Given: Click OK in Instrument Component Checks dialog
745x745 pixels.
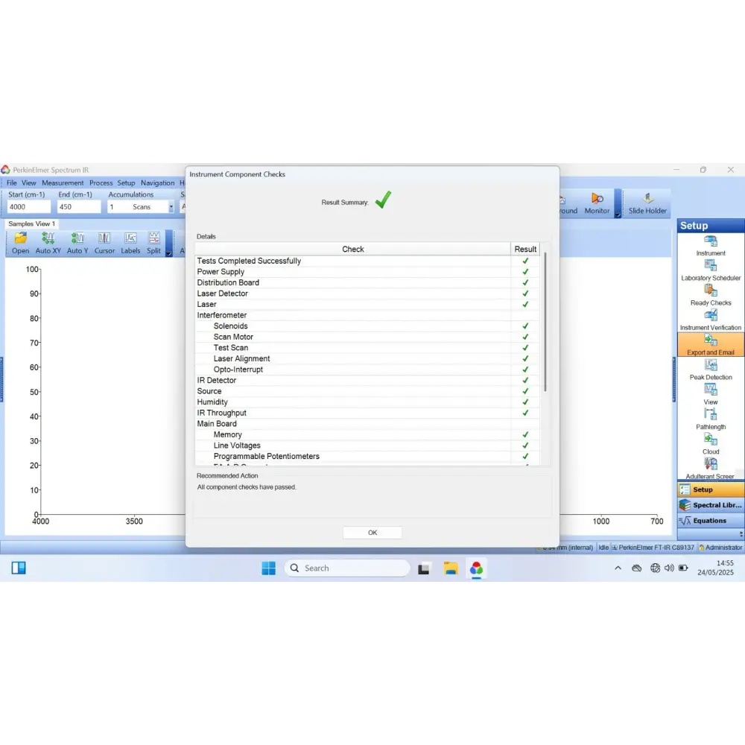Looking at the screenshot, I should (x=372, y=532).
